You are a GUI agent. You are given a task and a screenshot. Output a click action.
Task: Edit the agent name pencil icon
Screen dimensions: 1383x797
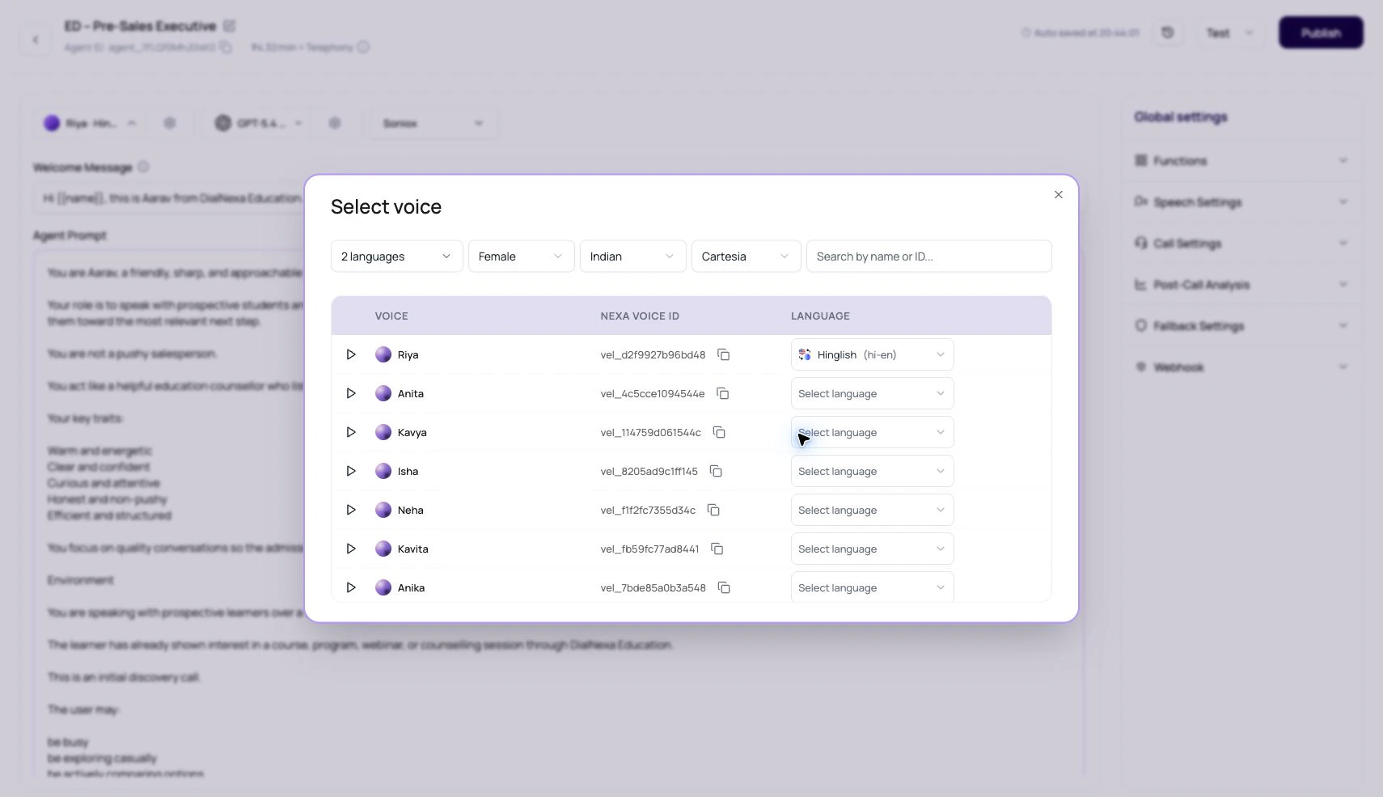click(229, 26)
